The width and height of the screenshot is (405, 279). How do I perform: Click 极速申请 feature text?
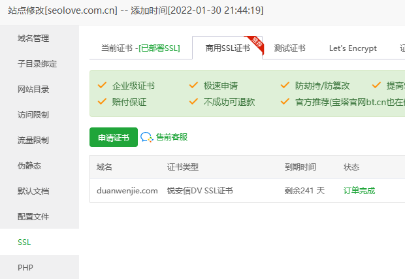pos(221,86)
